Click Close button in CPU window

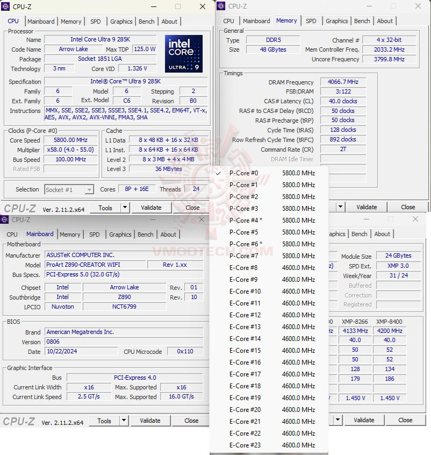192,208
